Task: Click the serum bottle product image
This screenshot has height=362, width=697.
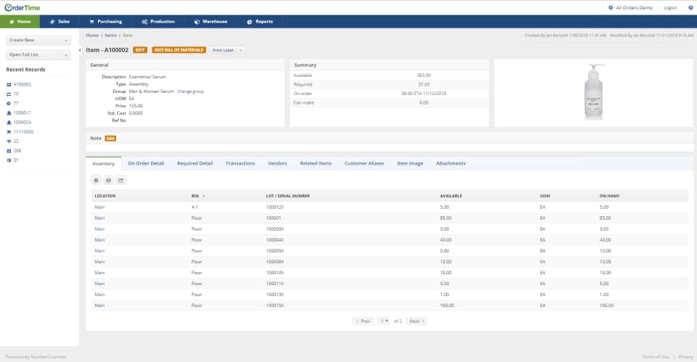Action: point(592,93)
